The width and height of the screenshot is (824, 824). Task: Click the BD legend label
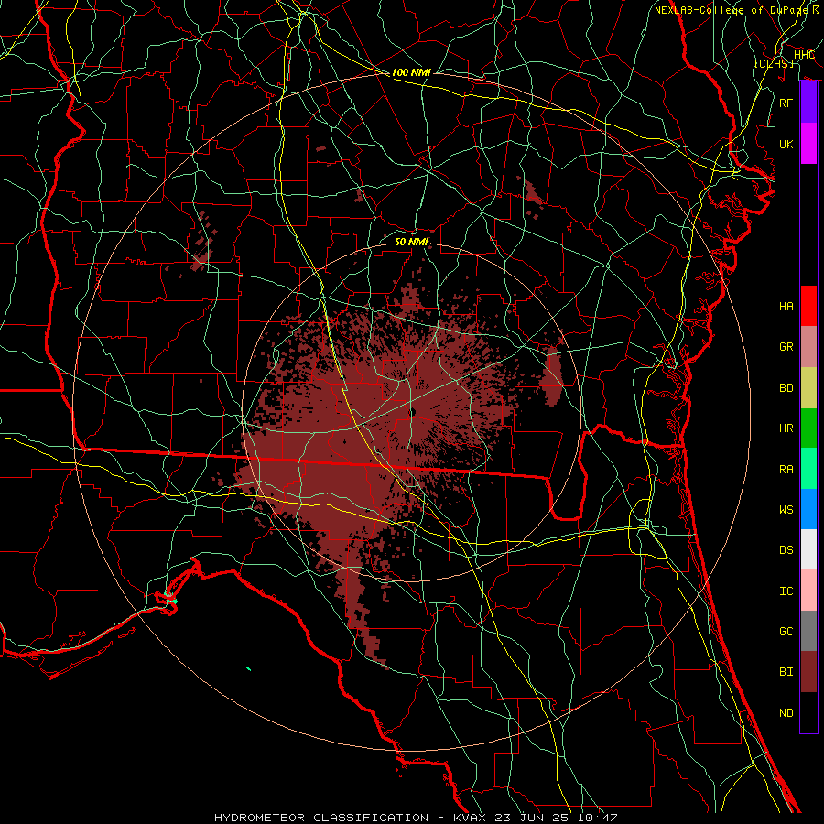(786, 388)
